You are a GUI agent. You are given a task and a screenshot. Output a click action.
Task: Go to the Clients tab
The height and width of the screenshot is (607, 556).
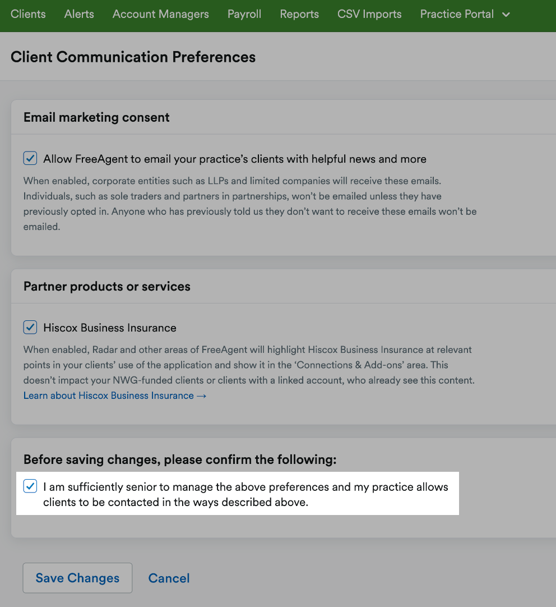[28, 14]
